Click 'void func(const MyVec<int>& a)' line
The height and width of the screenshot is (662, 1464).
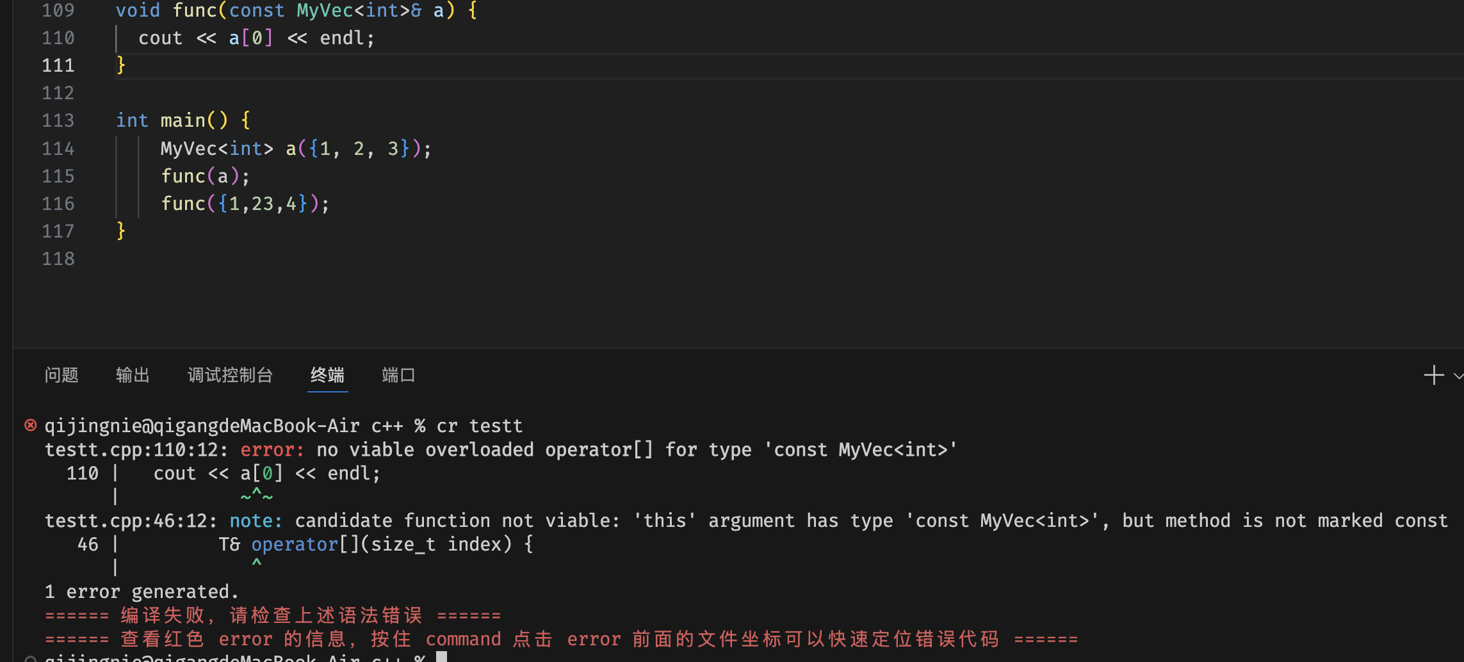[285, 10]
